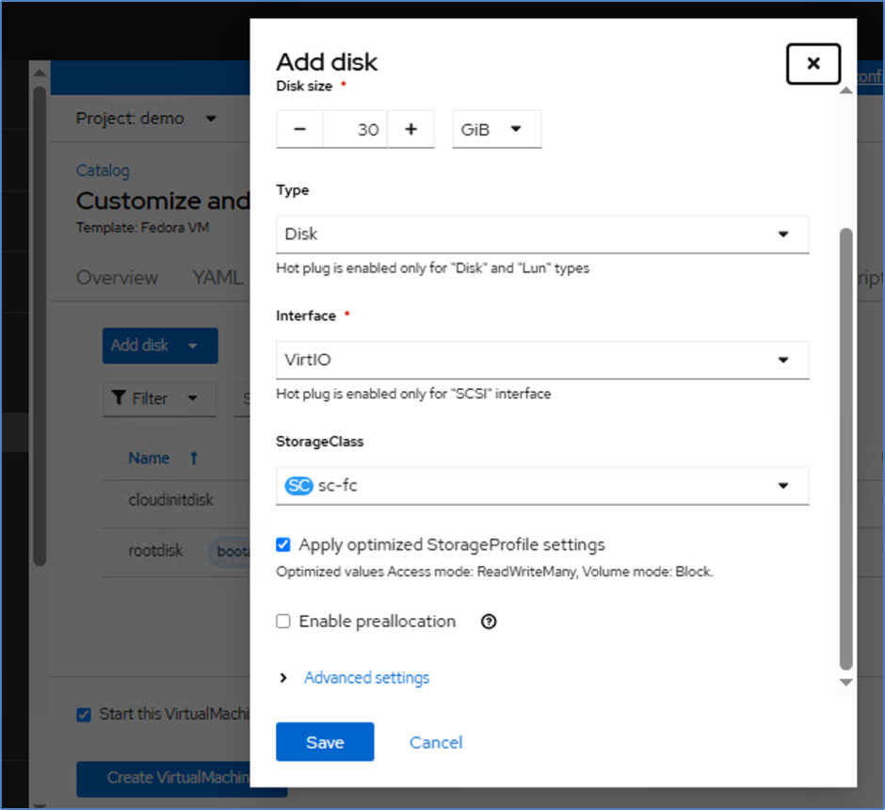This screenshot has height=810, width=885.
Task: Open the StorageClass sc-fc dropdown
Action: [541, 486]
